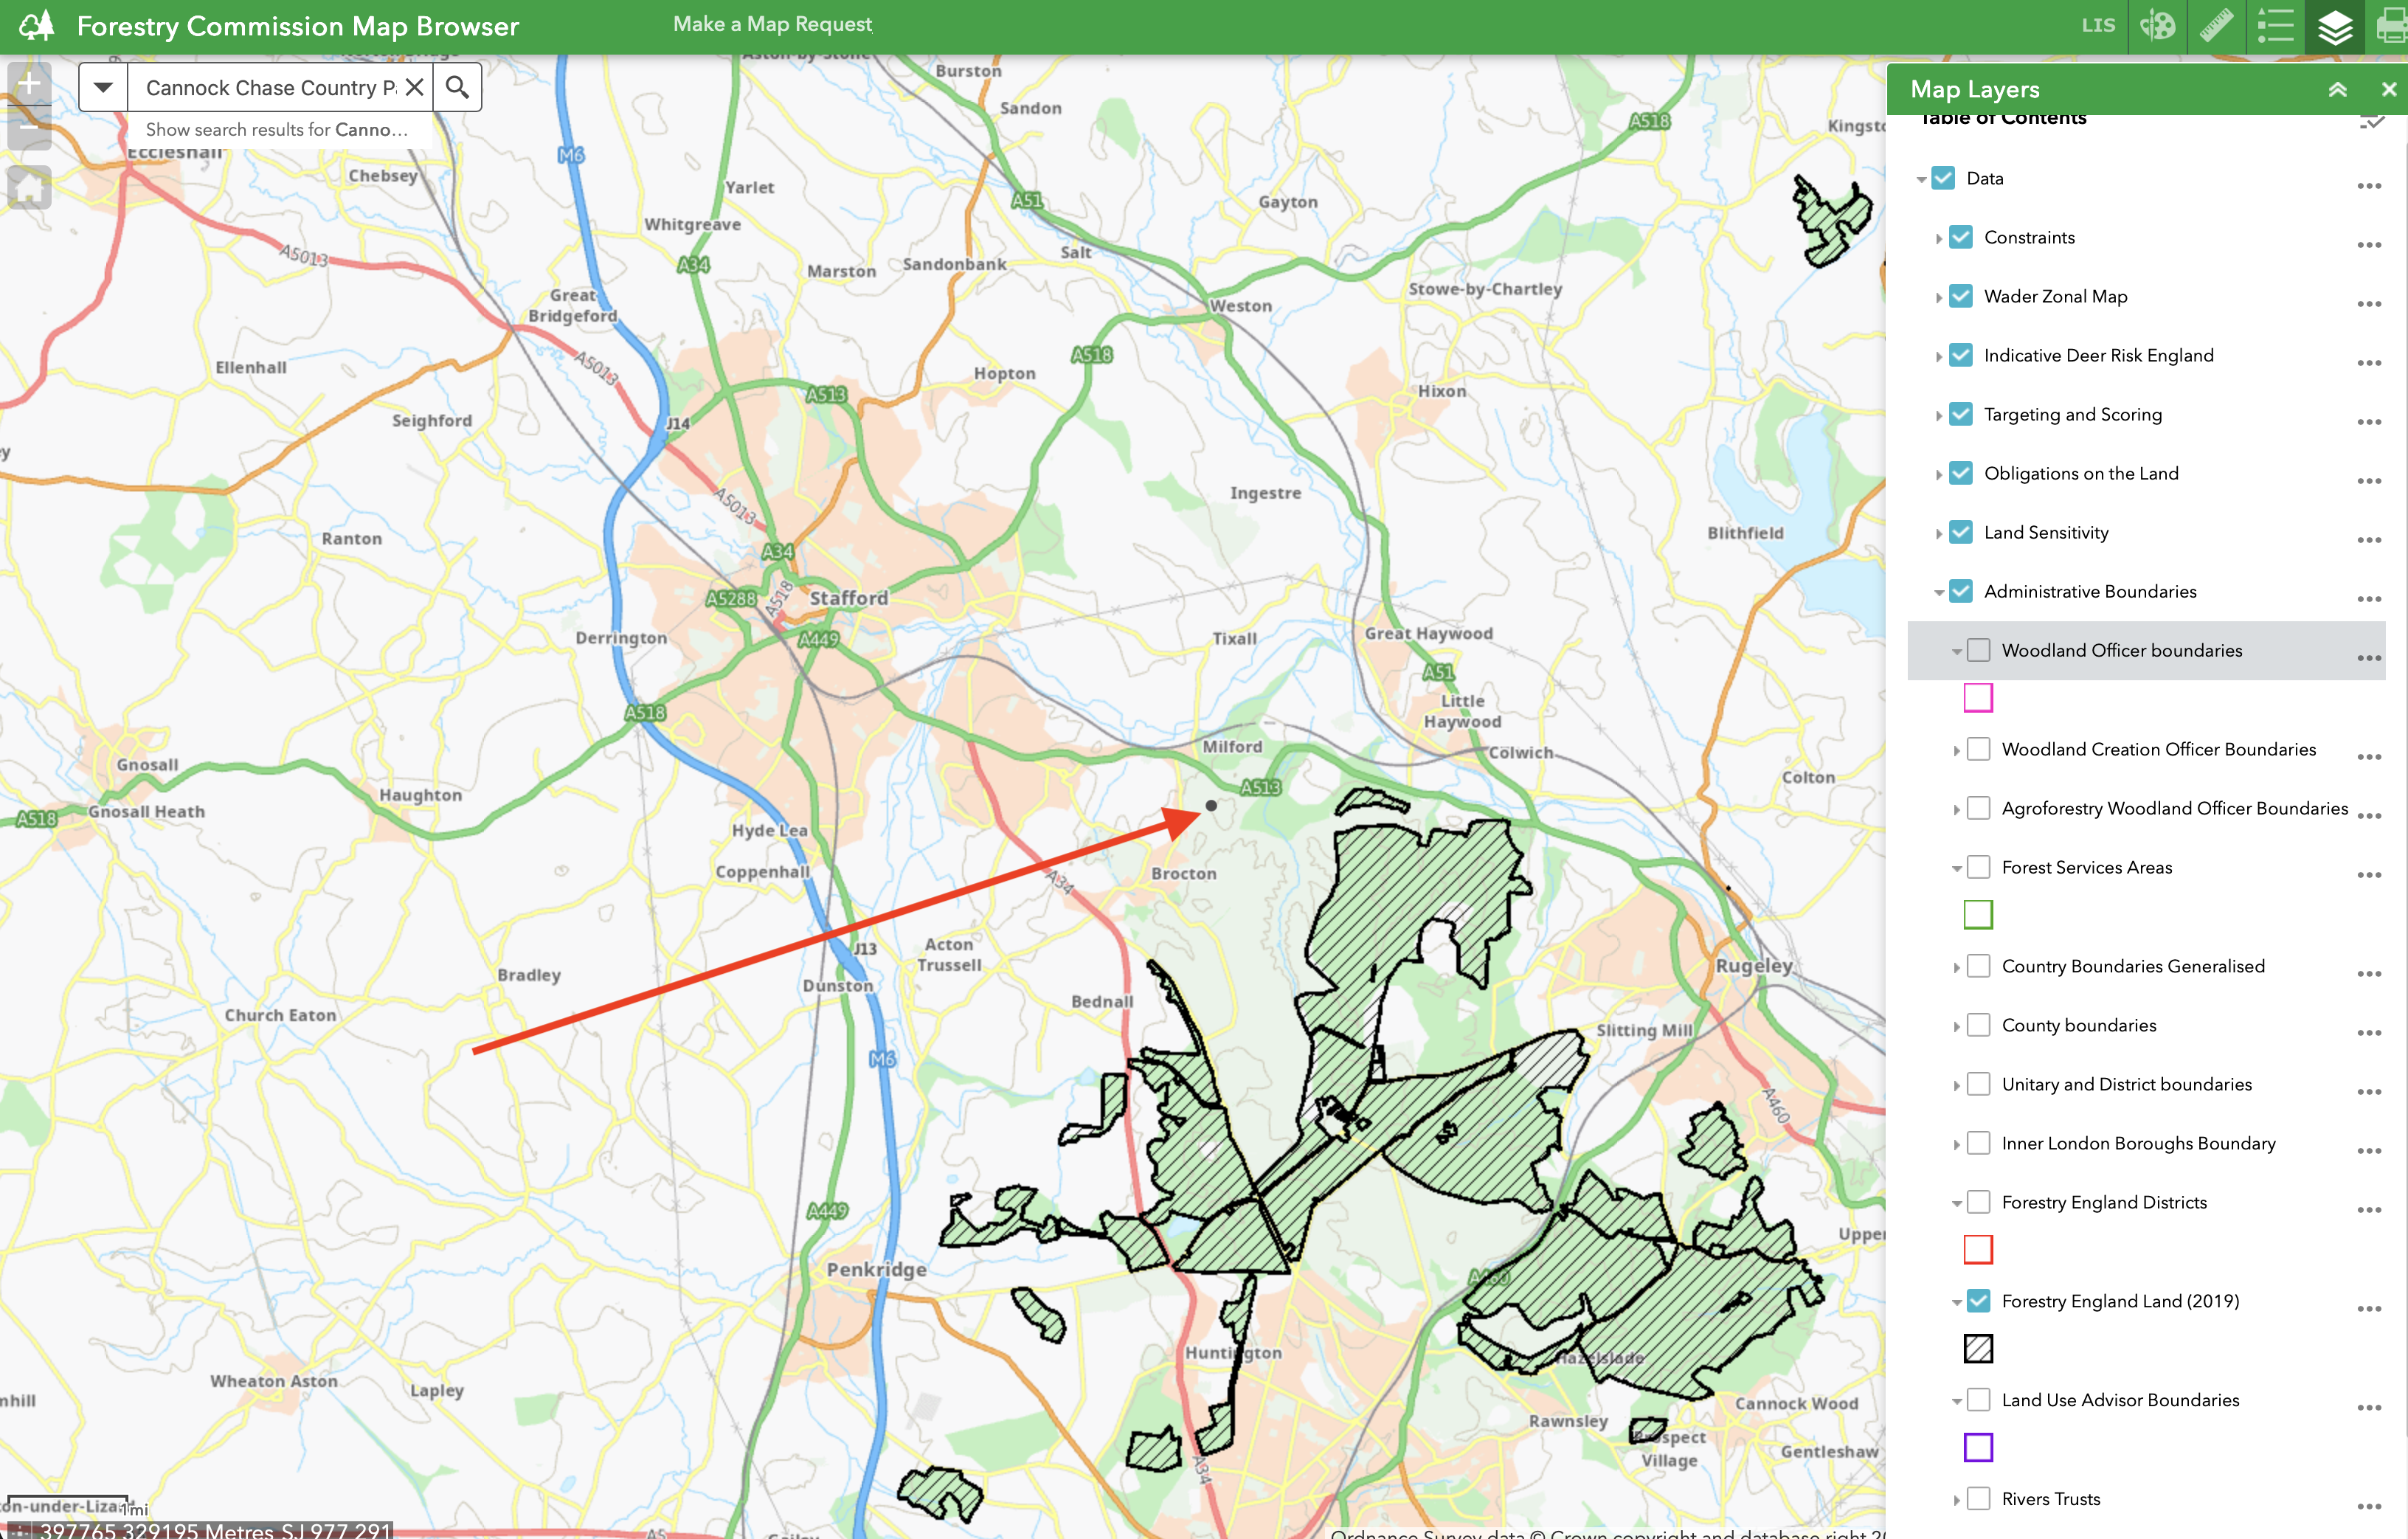
Task: Open the search source dropdown arrow
Action: pos(103,87)
